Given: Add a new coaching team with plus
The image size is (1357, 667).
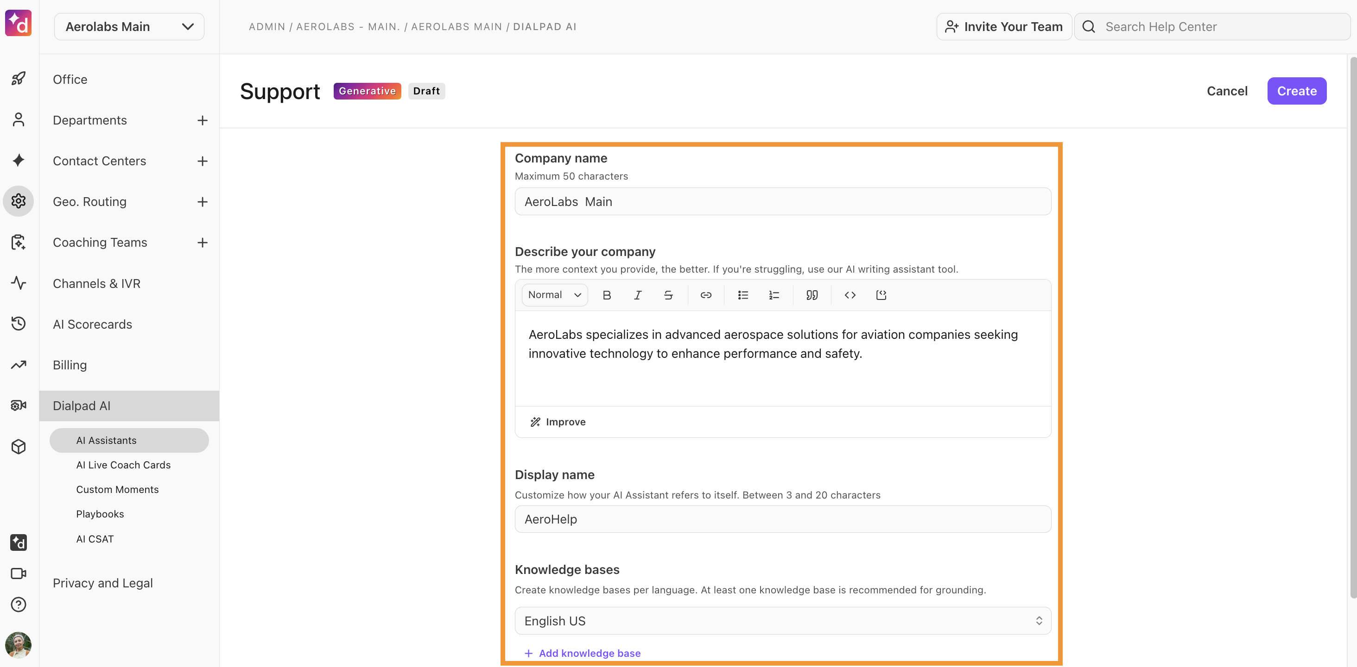Looking at the screenshot, I should (202, 243).
